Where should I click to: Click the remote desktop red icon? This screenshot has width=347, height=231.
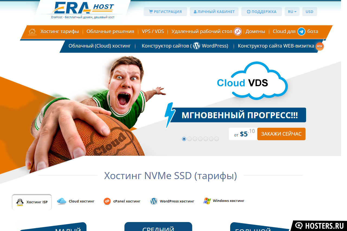pyautogui.click(x=238, y=32)
